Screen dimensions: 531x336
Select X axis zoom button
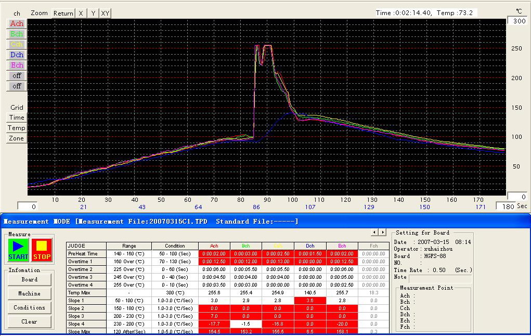81,13
